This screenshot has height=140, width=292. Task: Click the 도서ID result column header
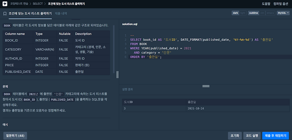[x=154, y=102]
